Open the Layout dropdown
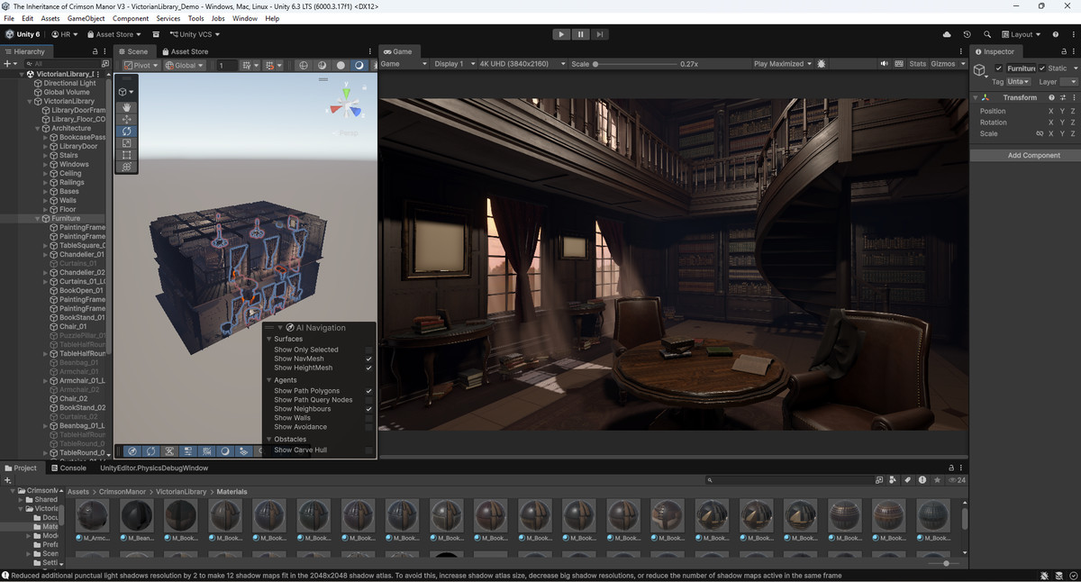Screen dimensions: 1081x582 pyautogui.click(x=1021, y=34)
